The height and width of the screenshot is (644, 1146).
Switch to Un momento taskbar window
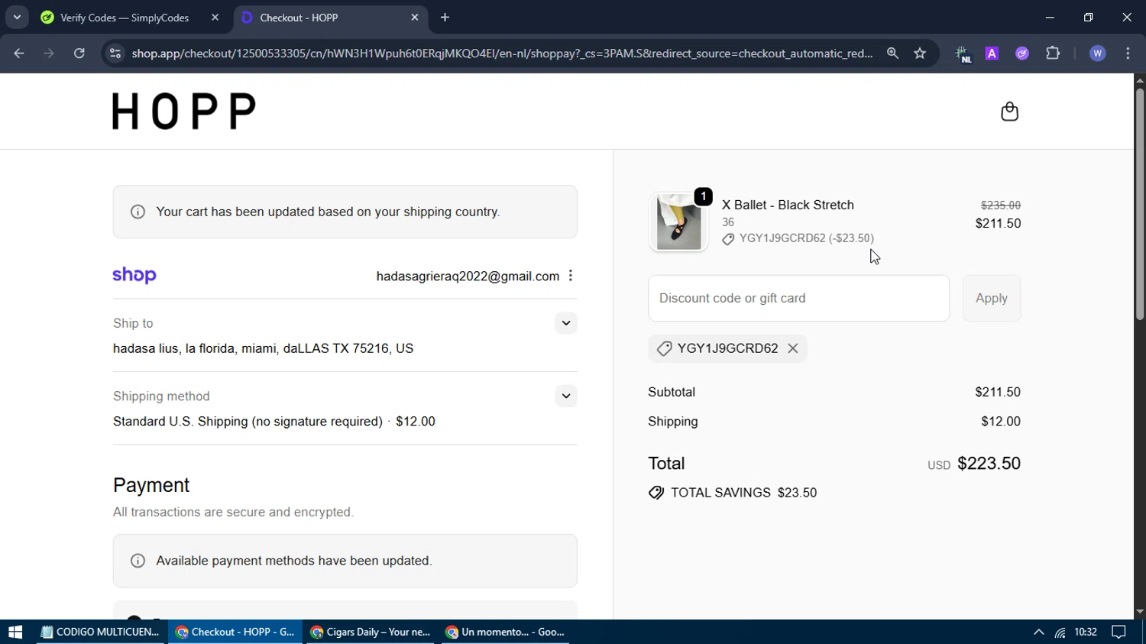(506, 632)
